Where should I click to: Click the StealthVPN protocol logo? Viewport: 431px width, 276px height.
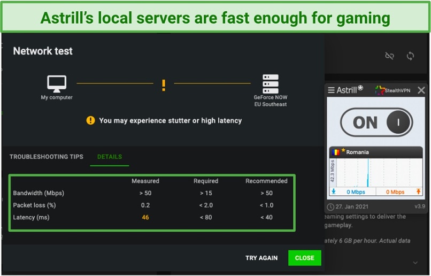(x=392, y=90)
